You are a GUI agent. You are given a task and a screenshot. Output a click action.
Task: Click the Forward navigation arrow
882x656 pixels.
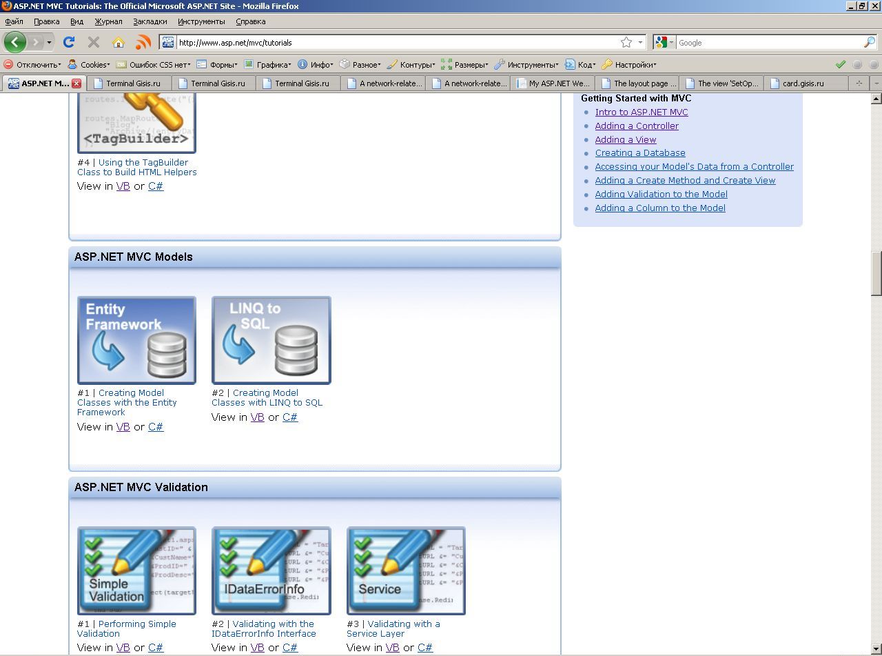[35, 42]
